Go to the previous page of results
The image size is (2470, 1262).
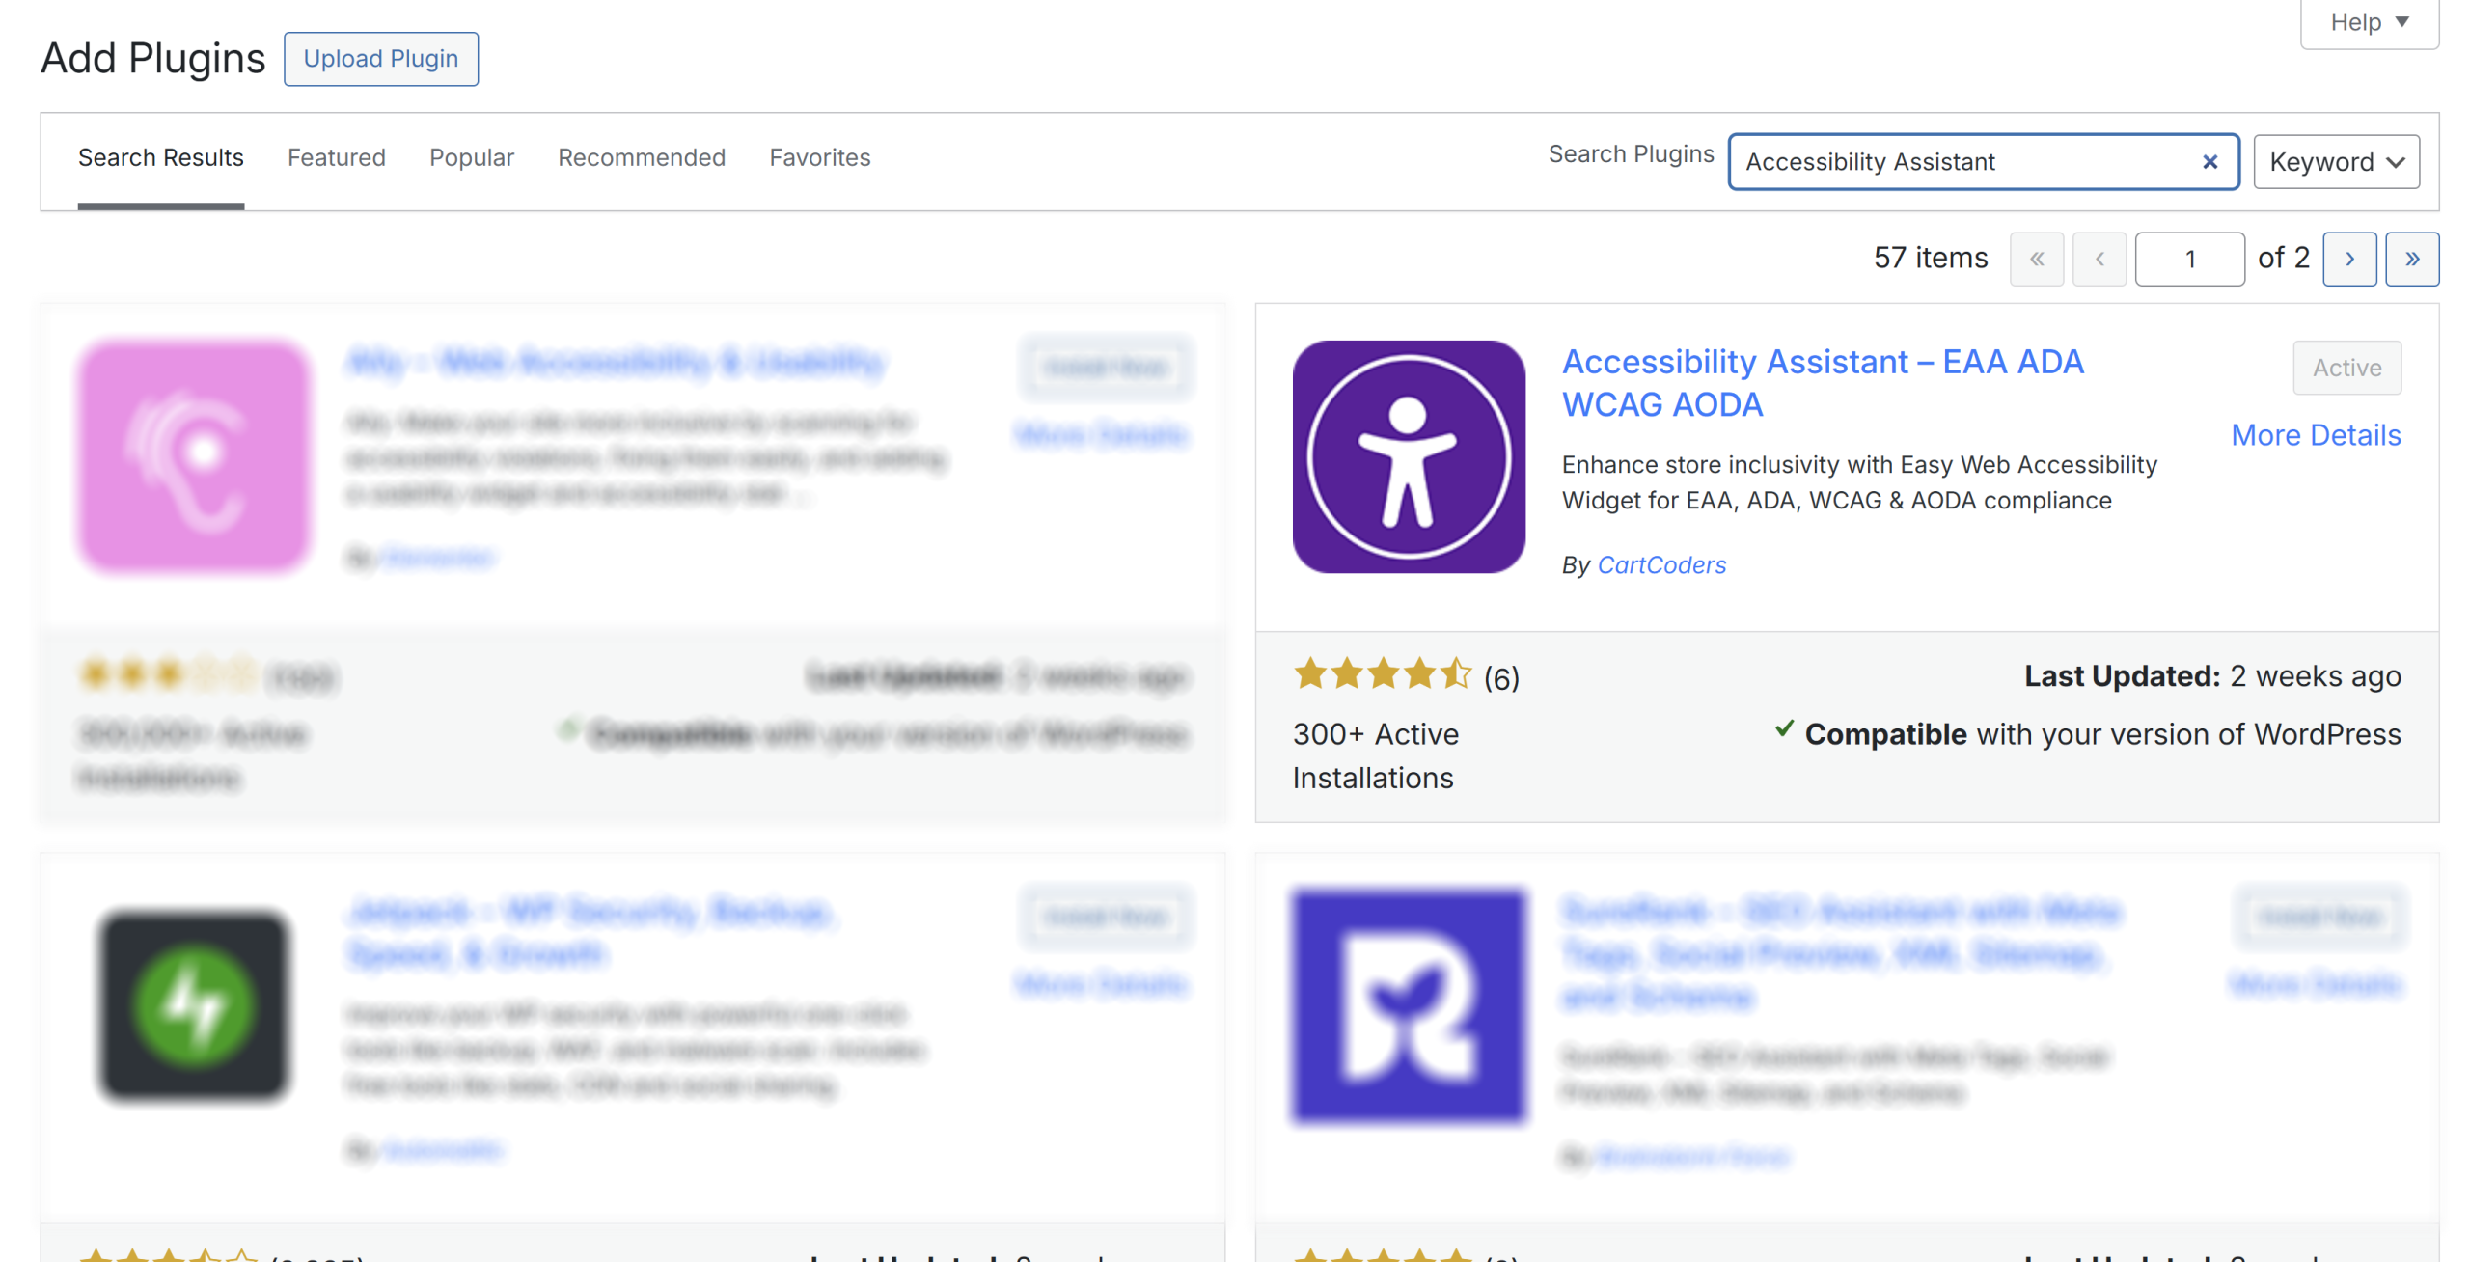(x=2099, y=259)
